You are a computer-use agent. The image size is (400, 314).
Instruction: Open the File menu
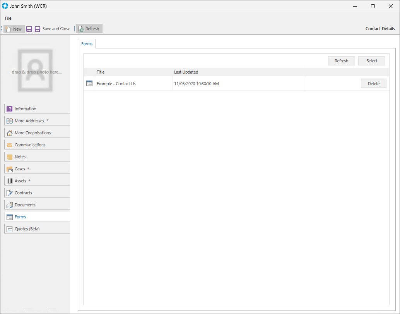8,18
